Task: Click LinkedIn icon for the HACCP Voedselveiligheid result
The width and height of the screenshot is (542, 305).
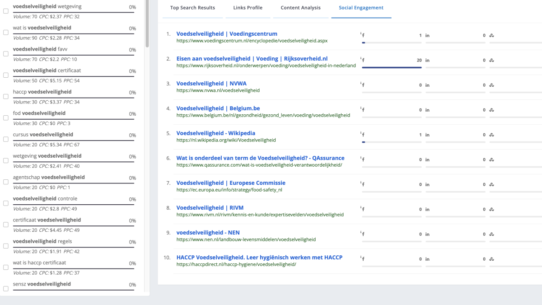Action: tap(427, 259)
